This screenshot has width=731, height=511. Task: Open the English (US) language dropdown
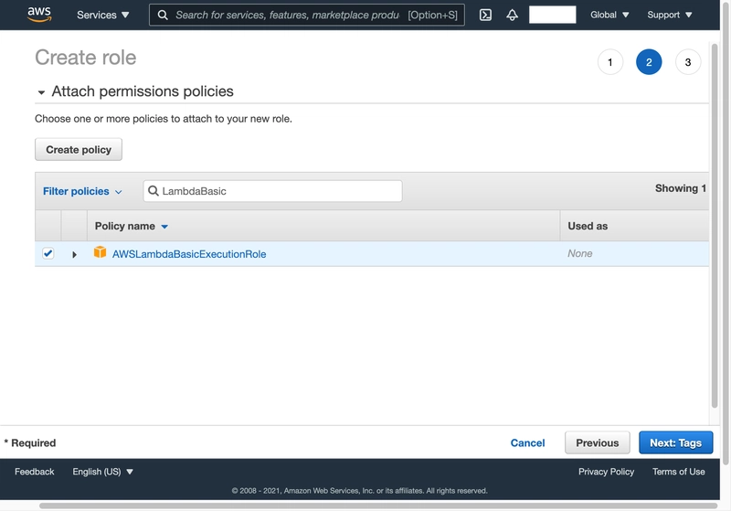[102, 472]
